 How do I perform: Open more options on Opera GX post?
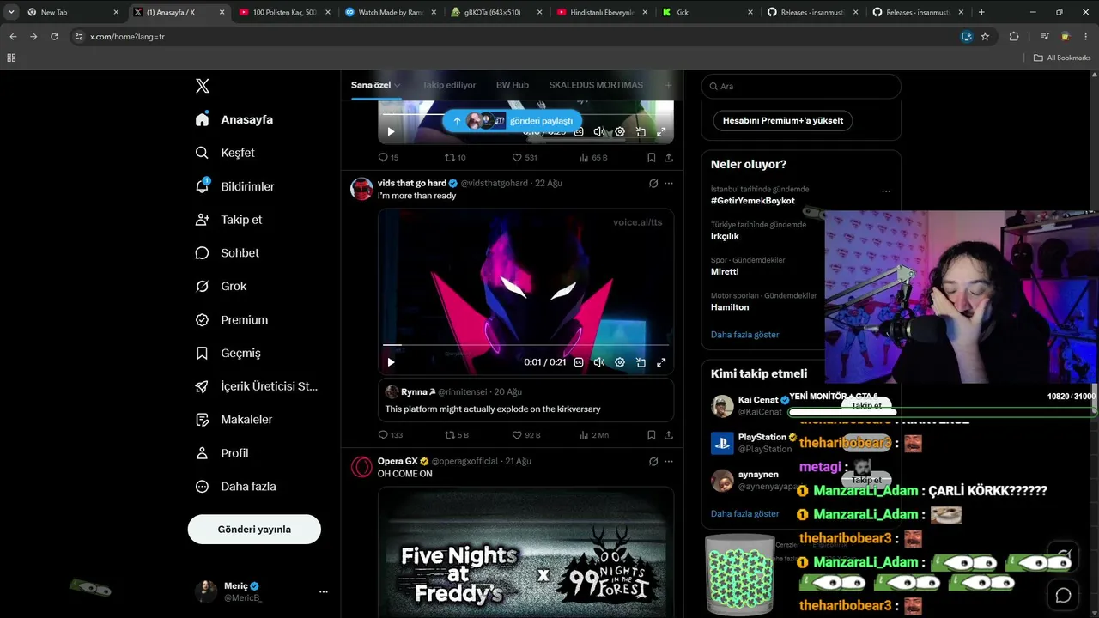click(669, 461)
